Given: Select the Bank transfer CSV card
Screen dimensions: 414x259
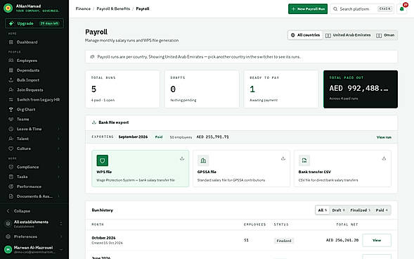Looking at the screenshot, I should point(342,169).
